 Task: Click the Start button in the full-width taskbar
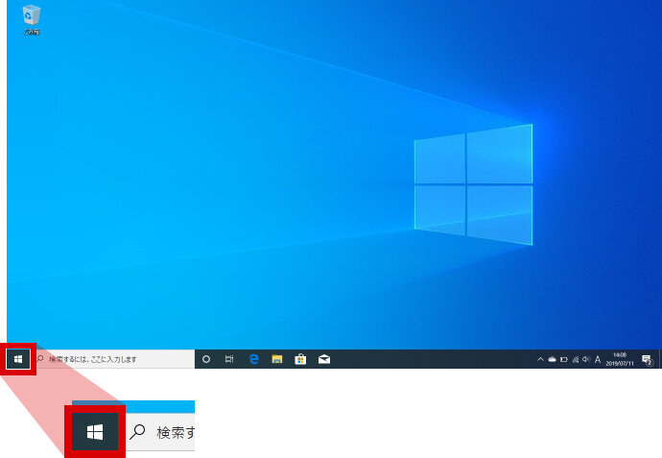pos(18,359)
